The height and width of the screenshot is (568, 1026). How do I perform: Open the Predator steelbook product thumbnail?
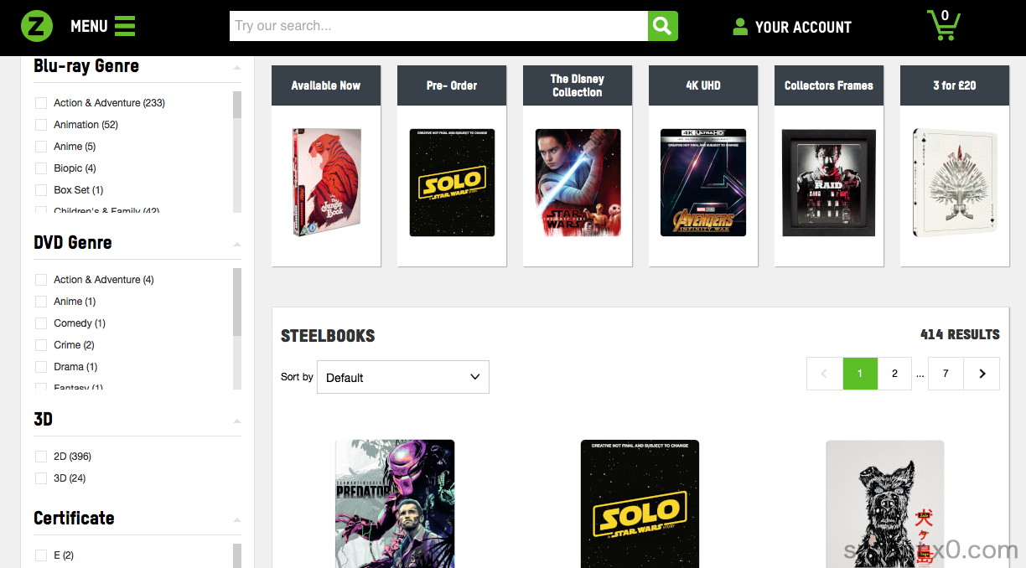click(x=395, y=503)
